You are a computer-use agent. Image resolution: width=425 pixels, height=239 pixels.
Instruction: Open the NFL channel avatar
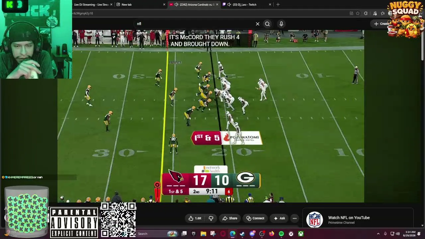coord(314,219)
